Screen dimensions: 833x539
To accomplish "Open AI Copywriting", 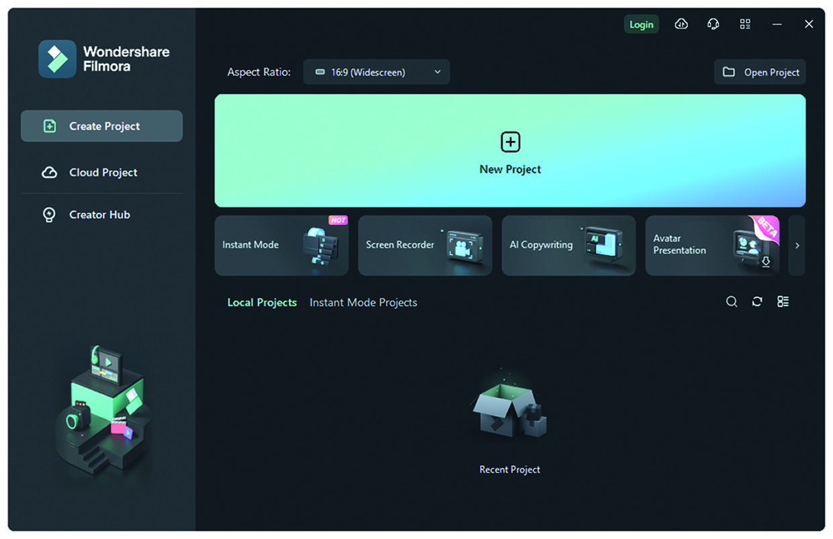I will tap(569, 246).
